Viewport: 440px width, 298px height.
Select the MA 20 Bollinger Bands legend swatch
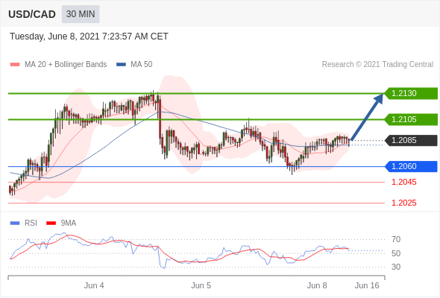pyautogui.click(x=15, y=65)
